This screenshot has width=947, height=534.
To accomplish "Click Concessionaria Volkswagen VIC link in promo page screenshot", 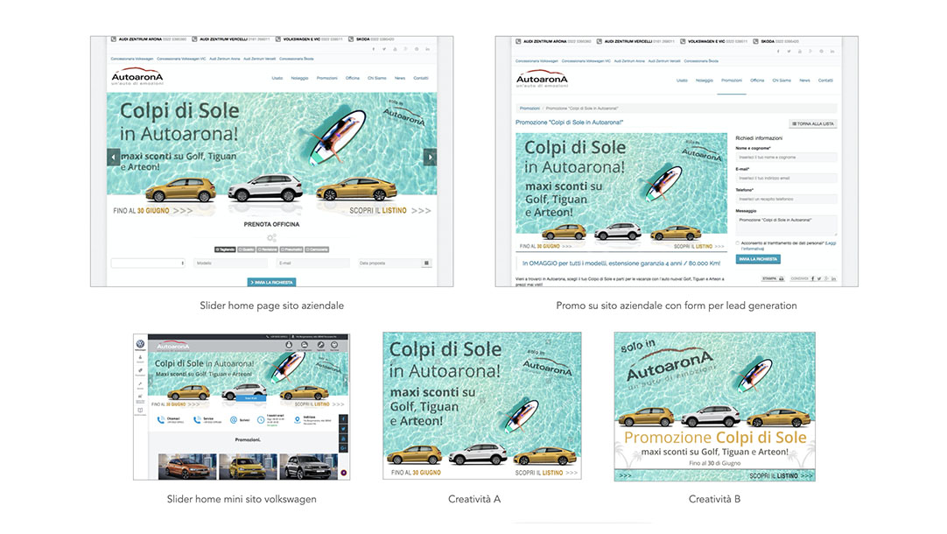I will tap(586, 61).
